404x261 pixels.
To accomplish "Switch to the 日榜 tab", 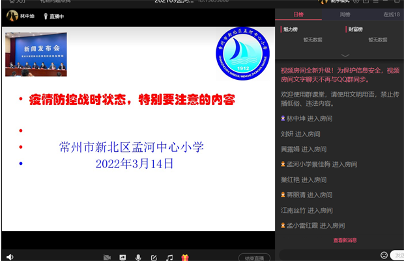I will [298, 14].
